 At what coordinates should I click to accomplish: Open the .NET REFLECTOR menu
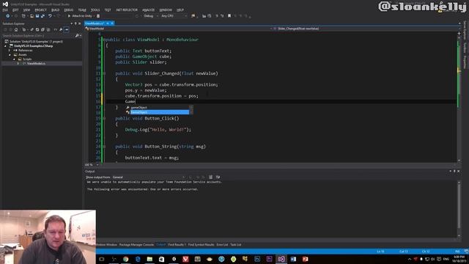coord(127,10)
